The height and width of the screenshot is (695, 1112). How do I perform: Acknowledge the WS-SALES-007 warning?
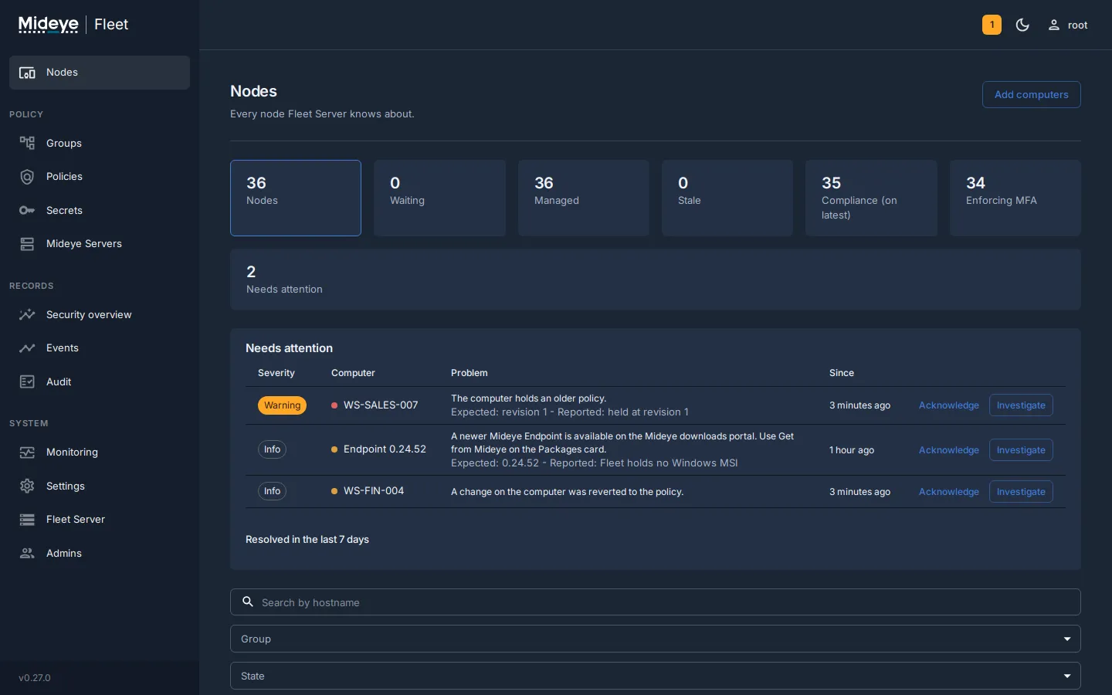(948, 405)
